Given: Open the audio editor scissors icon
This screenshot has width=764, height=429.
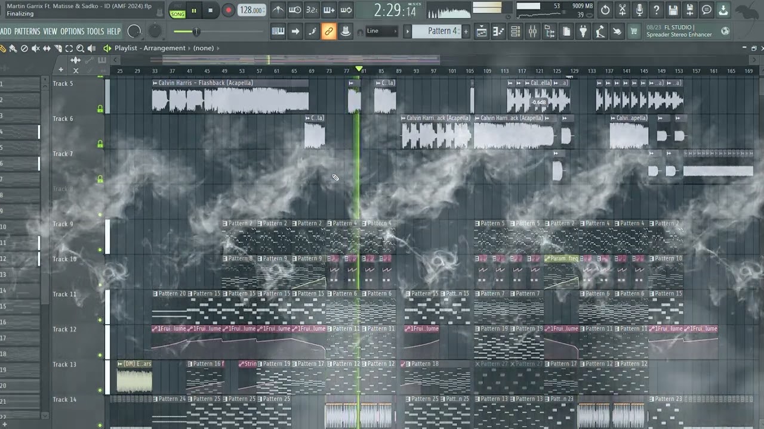Looking at the screenshot, I should coord(623,10).
